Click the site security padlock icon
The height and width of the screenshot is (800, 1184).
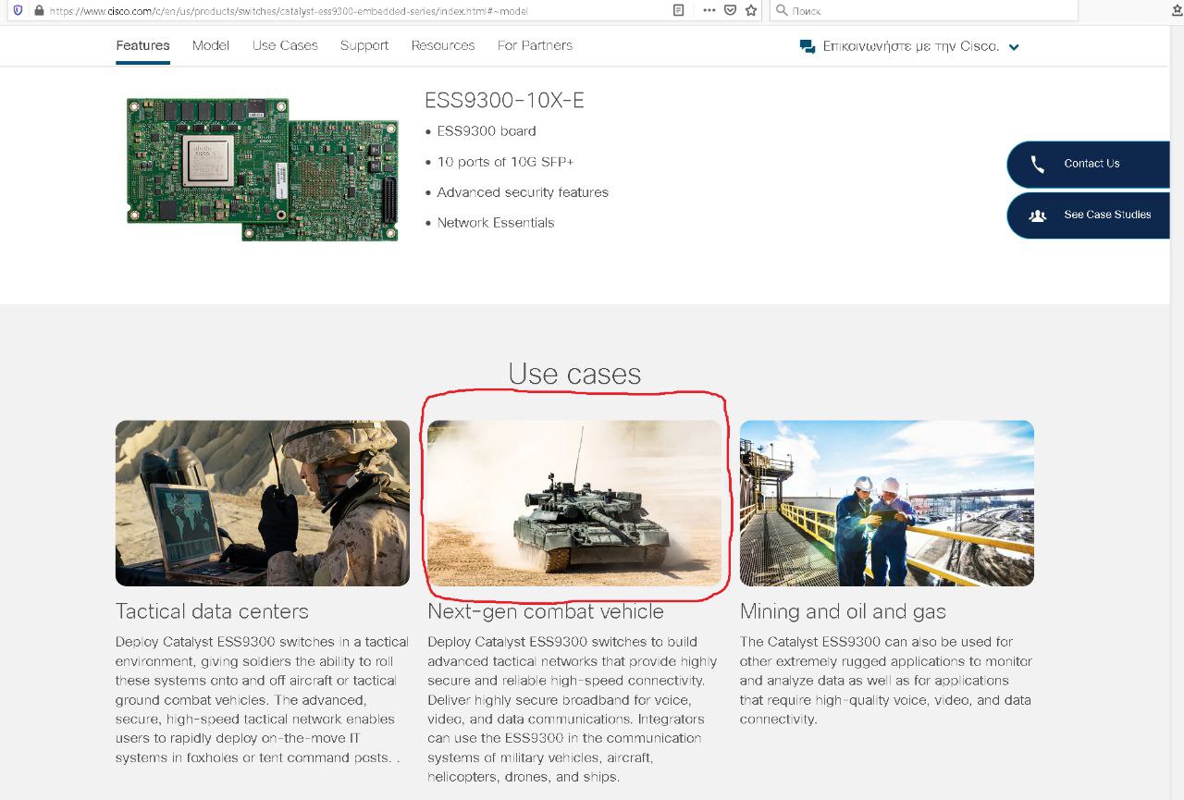(x=39, y=10)
